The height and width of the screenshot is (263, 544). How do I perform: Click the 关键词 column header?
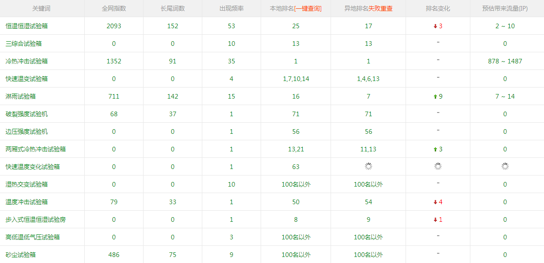pos(42,9)
